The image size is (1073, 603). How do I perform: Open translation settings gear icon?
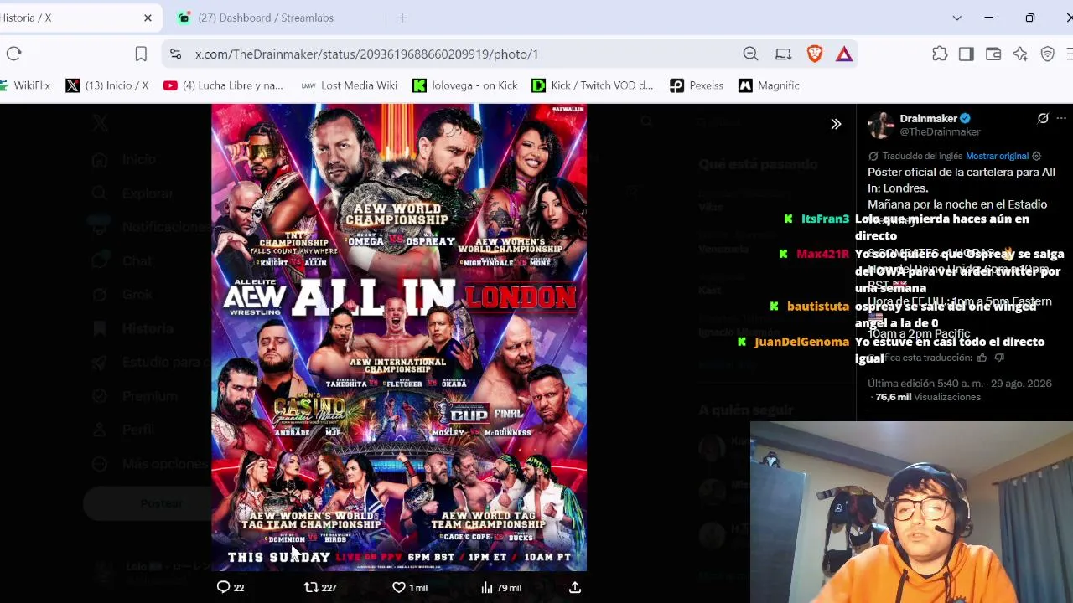(x=1037, y=156)
